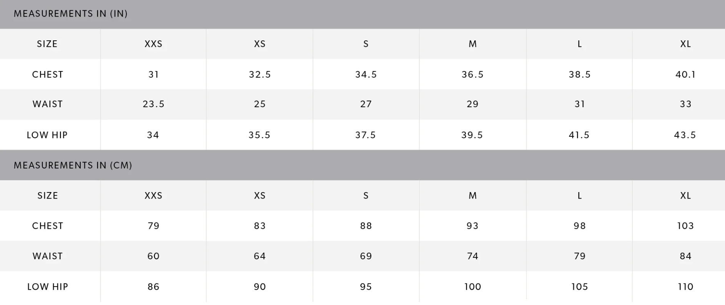Click chest value 40.1 for size XL
The height and width of the screenshot is (305, 725).
(685, 75)
